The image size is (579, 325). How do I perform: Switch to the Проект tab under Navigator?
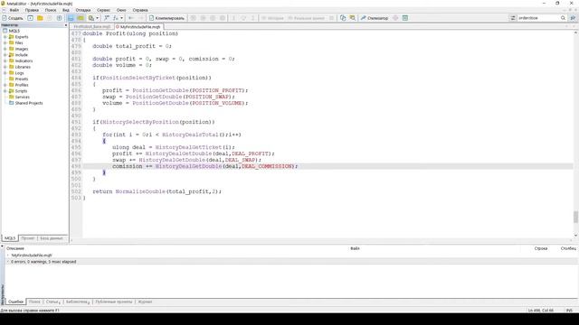pyautogui.click(x=28, y=238)
